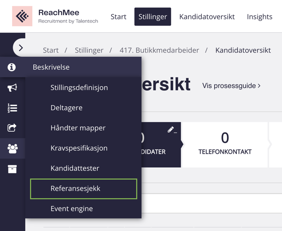Image resolution: width=282 pixels, height=231 pixels.
Task: Expand the sidebar with the chevron button
Action: (21, 48)
